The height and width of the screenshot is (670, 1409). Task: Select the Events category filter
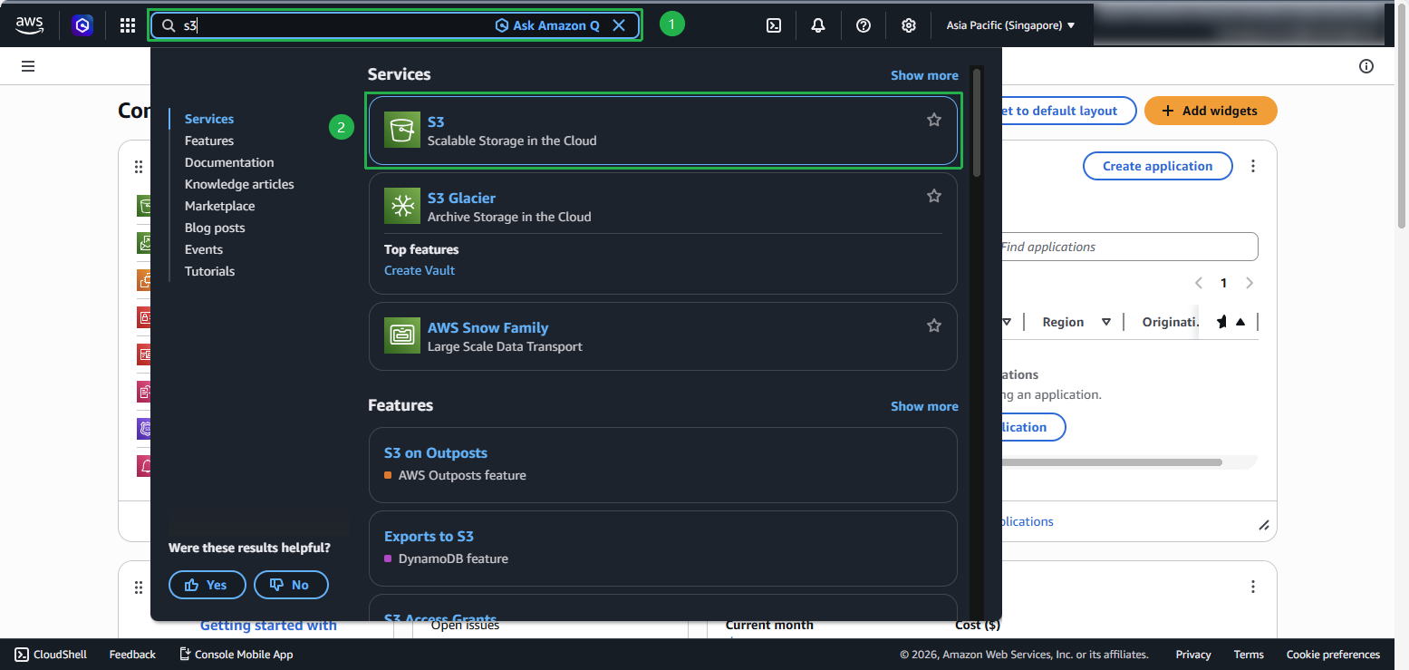[204, 249]
